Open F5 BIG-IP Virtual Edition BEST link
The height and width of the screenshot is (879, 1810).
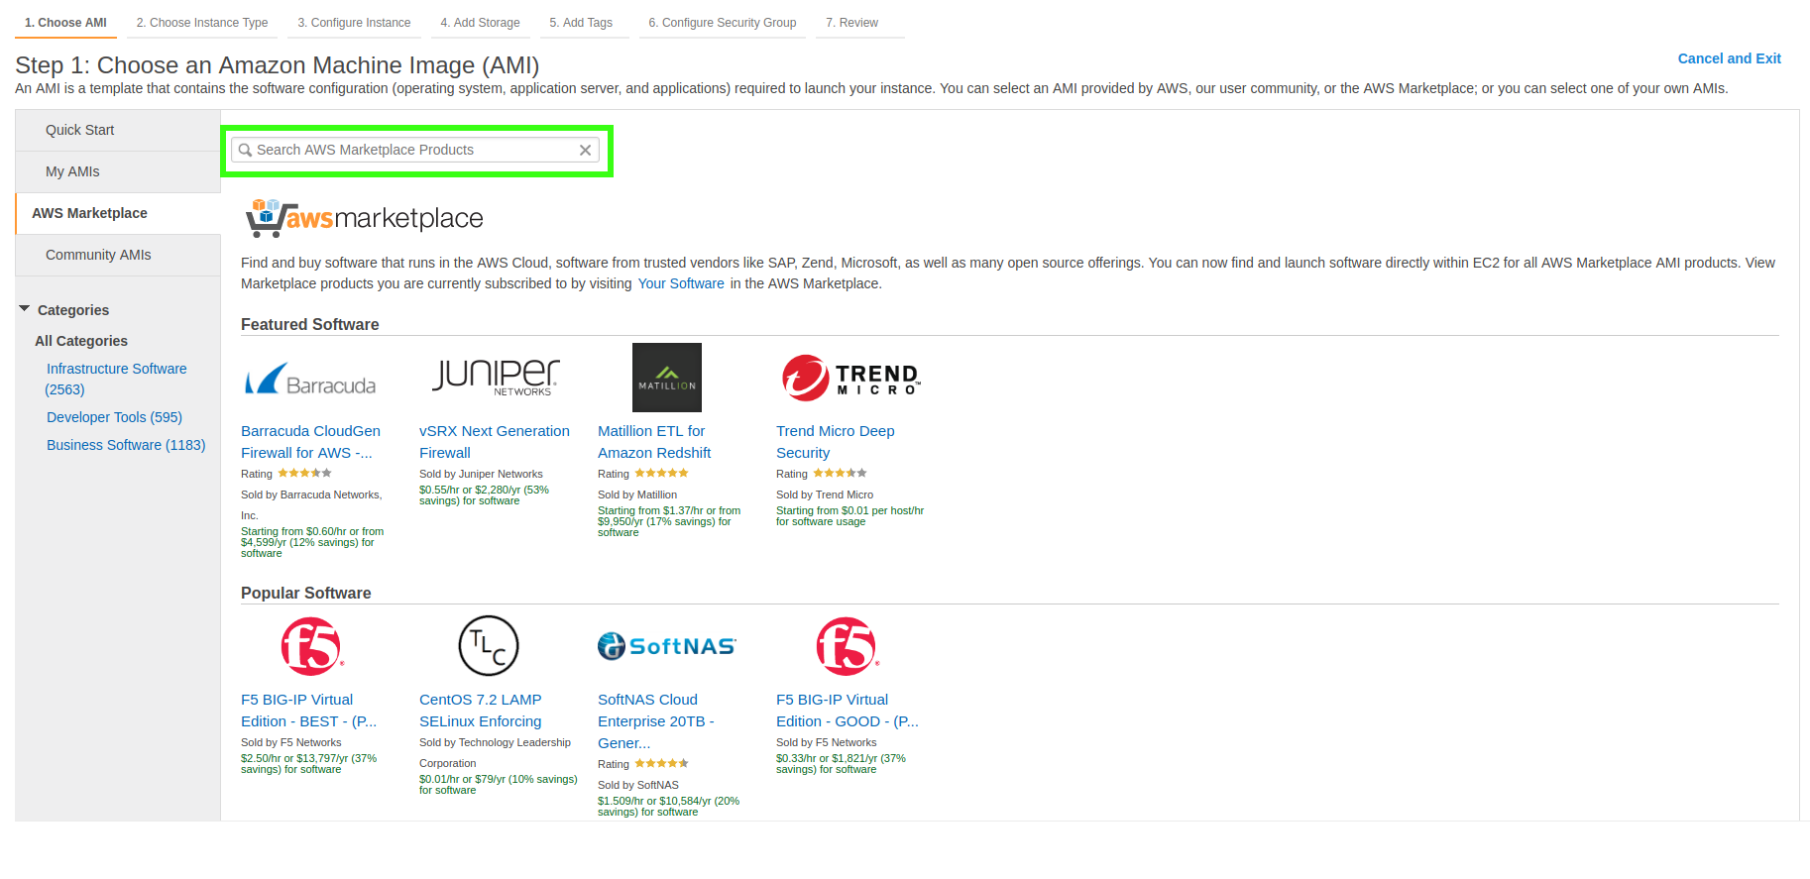tap(308, 711)
